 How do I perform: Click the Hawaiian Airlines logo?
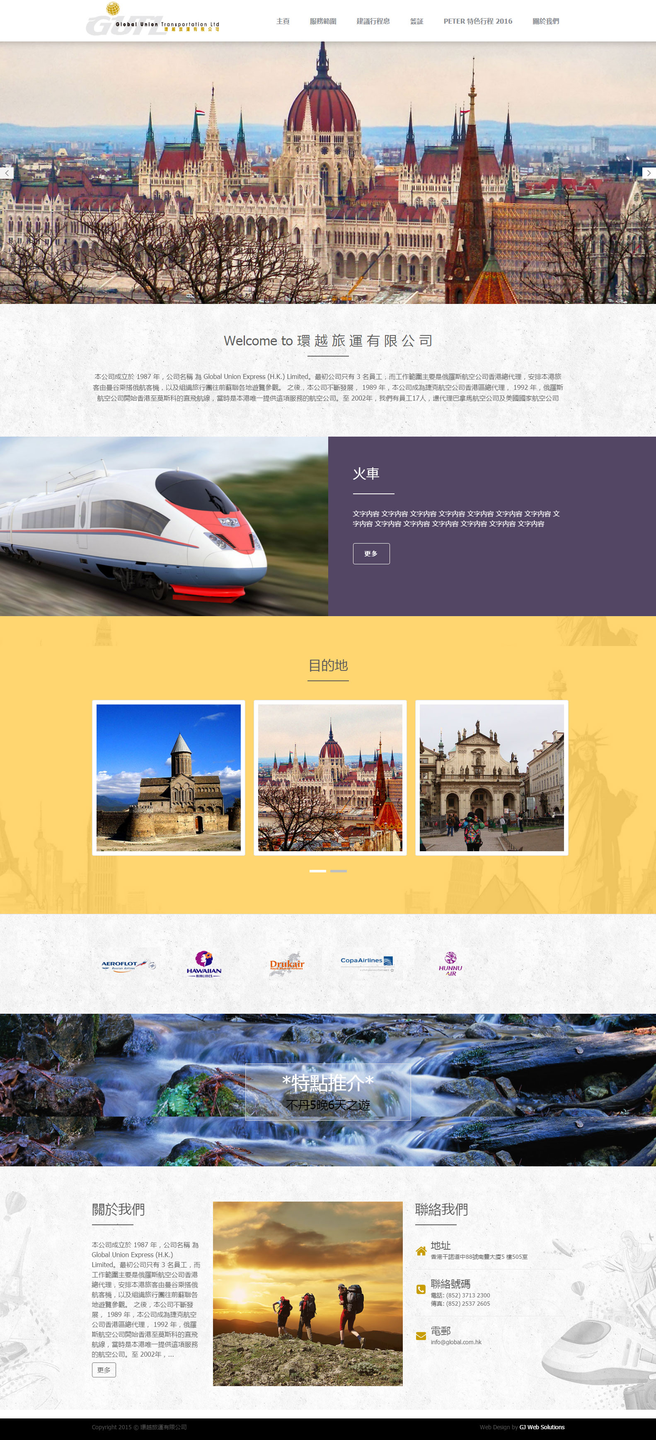click(x=204, y=964)
